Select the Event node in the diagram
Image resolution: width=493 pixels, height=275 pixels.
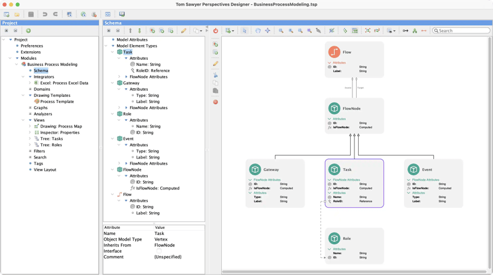coord(434,183)
